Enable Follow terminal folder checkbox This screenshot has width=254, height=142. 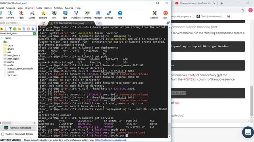point(3,134)
